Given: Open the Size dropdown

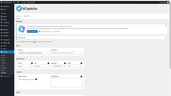Looking at the screenshot, I should 42,66.
